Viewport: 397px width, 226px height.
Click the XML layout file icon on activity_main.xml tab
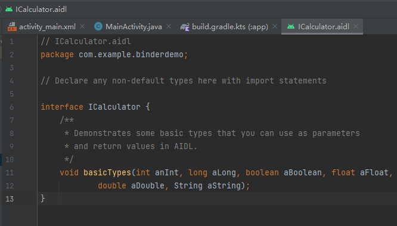coord(12,27)
